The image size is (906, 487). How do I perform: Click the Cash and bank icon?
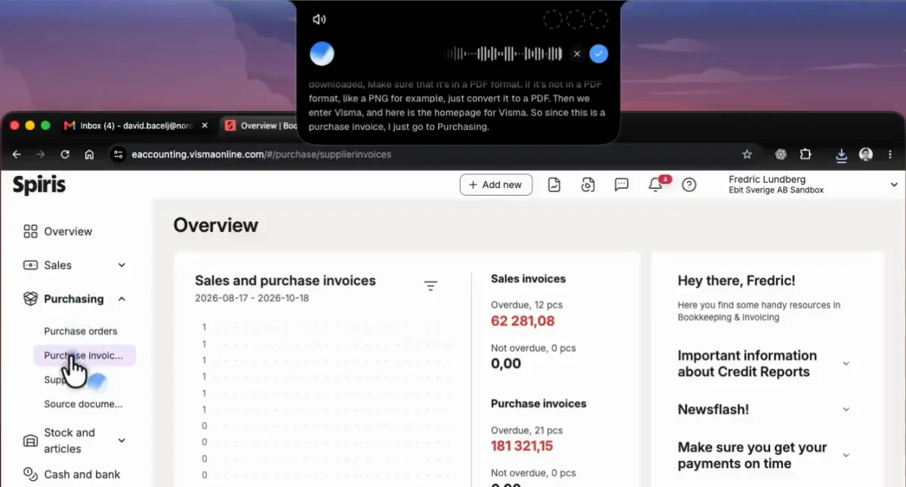(30, 474)
